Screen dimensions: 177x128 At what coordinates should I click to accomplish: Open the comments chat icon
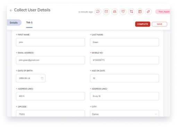pyautogui.click(x=123, y=12)
